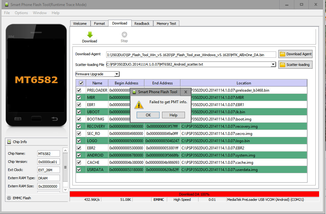Close the Failed to get PMT dialog

pyautogui.click(x=185, y=92)
